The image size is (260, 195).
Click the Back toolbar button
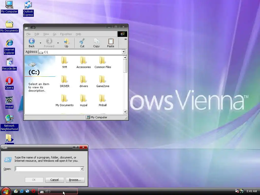(x=31, y=43)
